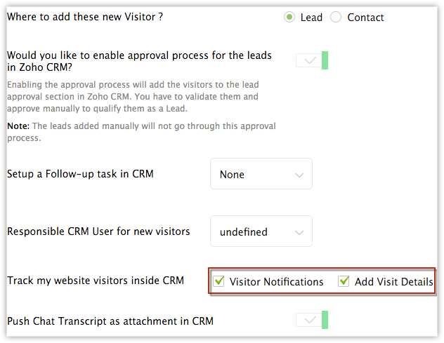The width and height of the screenshot is (444, 343).
Task: Select the Contact radio button
Action: point(336,18)
